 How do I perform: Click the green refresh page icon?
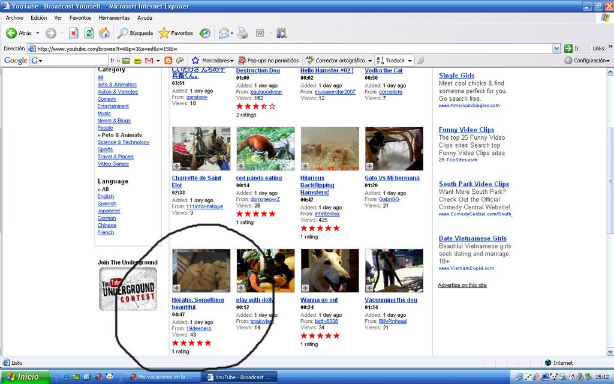(89, 34)
